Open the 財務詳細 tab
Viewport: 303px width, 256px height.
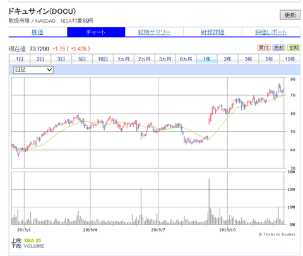coord(213,32)
